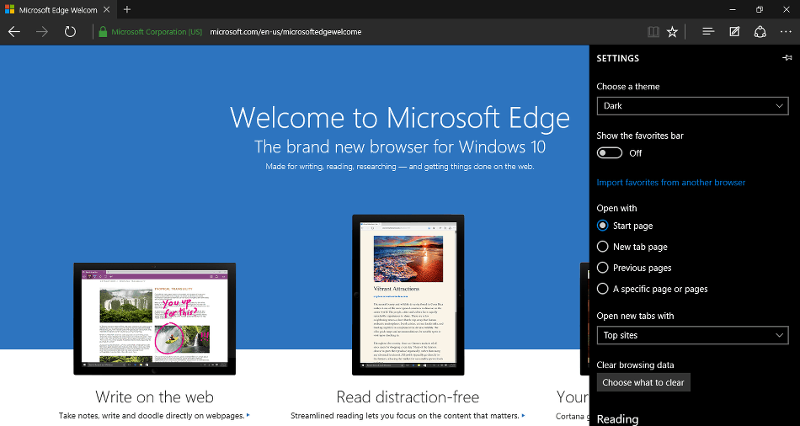
Task: Open the Hub panel icon
Action: coord(708,32)
